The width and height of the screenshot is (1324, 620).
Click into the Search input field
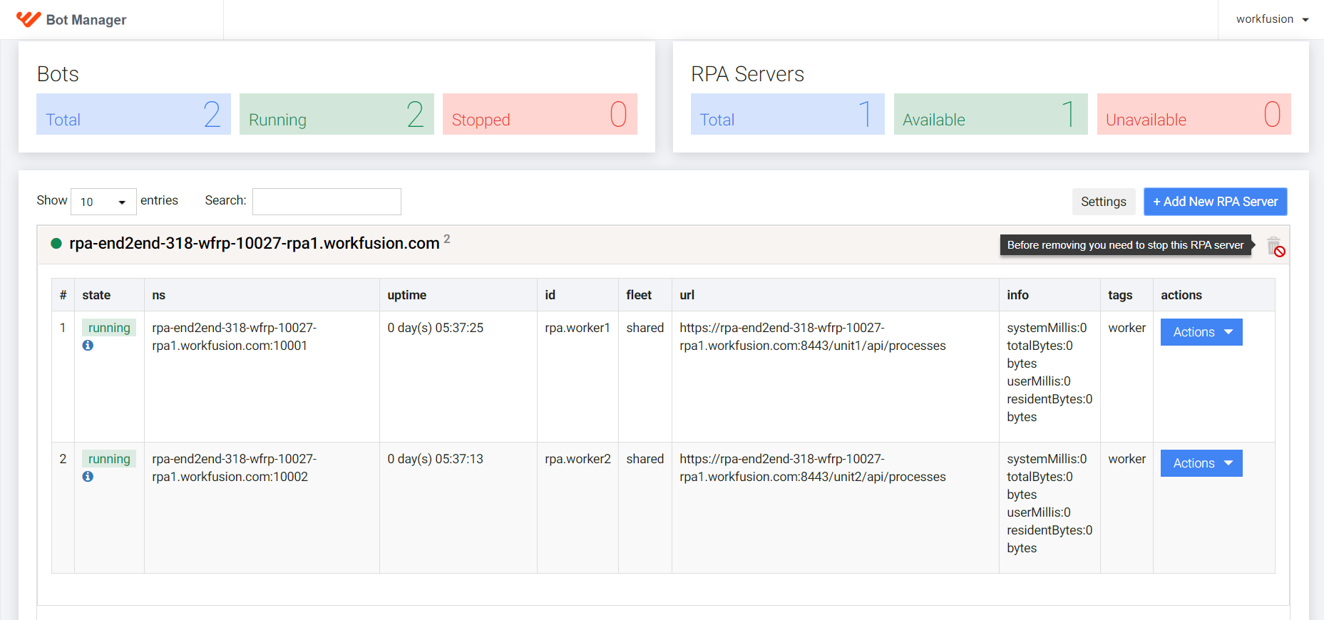point(327,202)
